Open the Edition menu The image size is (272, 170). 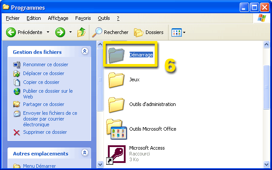point(34,18)
